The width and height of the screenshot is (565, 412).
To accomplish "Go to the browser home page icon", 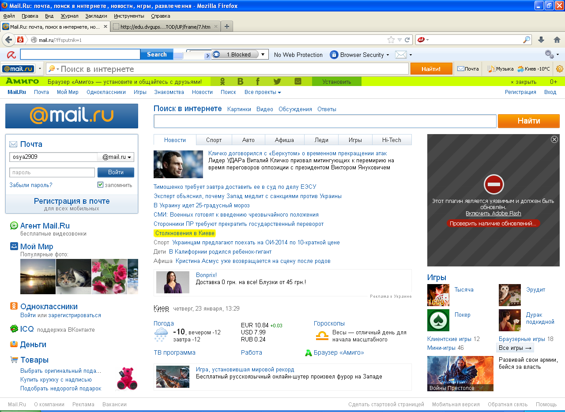I will [x=557, y=40].
